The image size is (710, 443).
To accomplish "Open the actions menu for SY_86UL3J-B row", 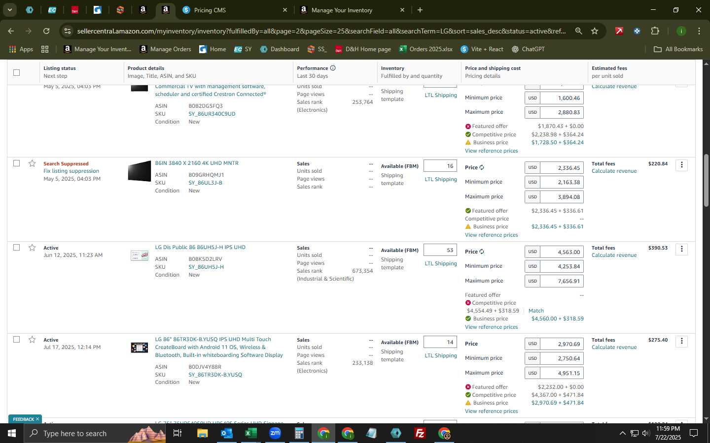I will pyautogui.click(x=681, y=165).
